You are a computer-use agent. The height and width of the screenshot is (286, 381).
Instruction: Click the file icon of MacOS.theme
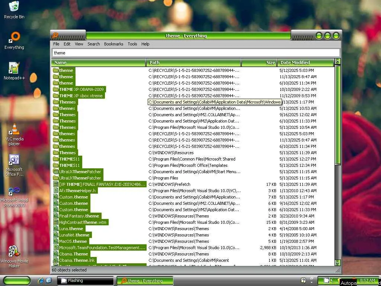(56, 241)
